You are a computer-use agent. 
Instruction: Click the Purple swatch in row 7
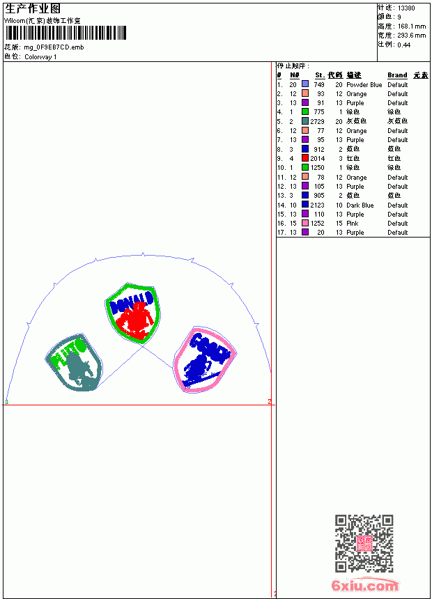point(305,139)
